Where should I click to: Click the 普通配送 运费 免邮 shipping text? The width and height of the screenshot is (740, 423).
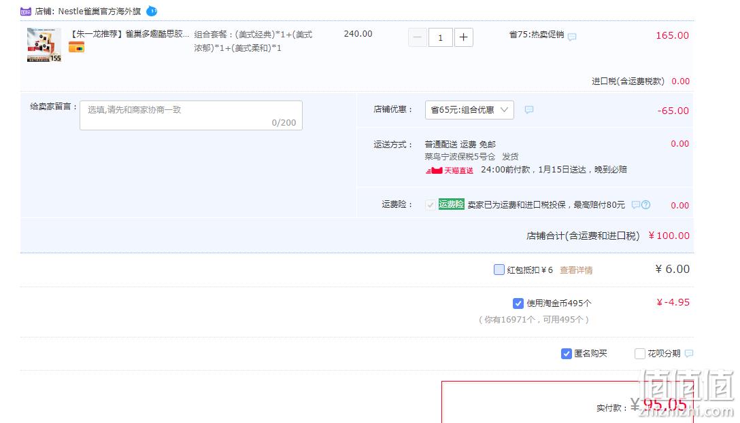pos(460,144)
